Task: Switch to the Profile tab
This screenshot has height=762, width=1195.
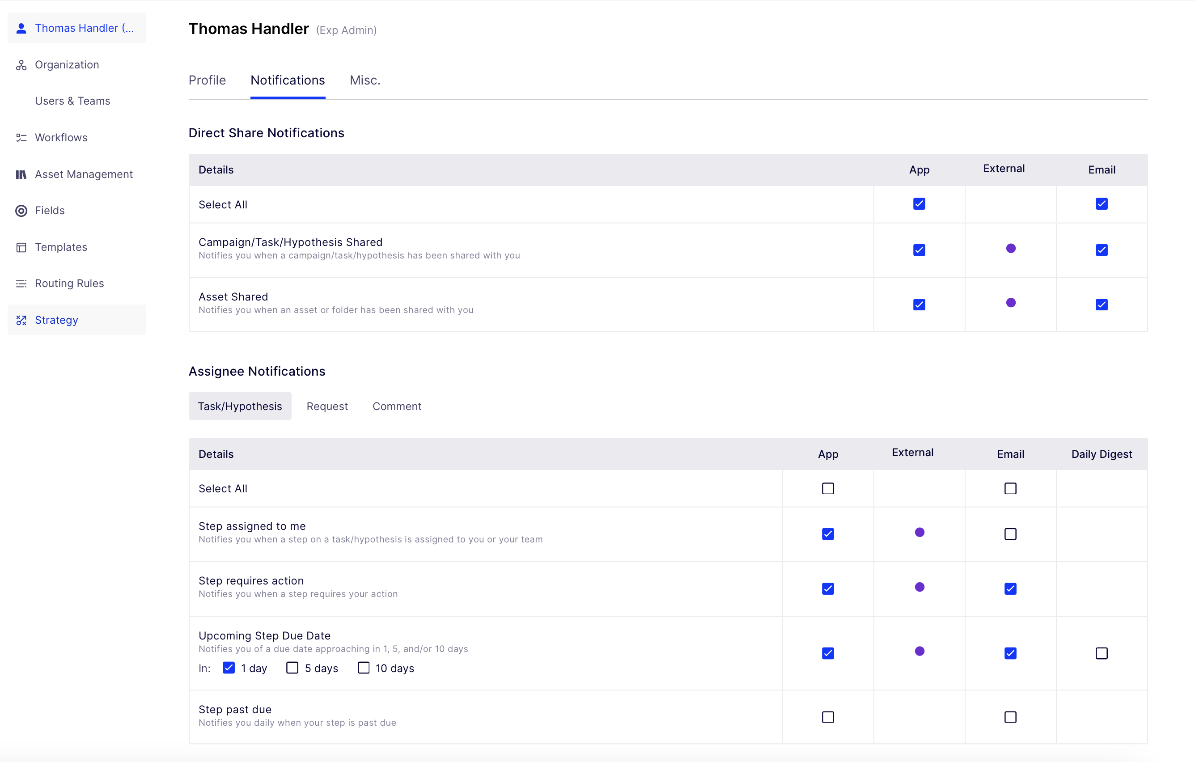Action: (207, 80)
